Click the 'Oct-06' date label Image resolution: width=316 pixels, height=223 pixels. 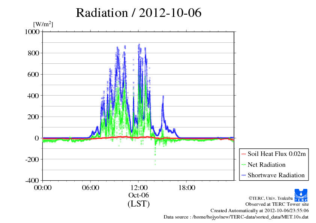coord(138,195)
